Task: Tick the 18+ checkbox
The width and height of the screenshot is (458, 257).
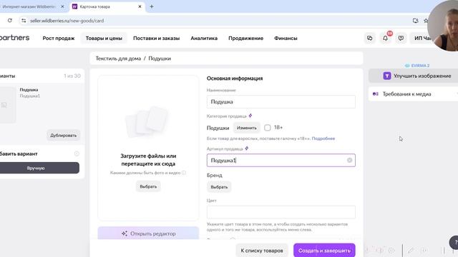Action: [x=267, y=128]
